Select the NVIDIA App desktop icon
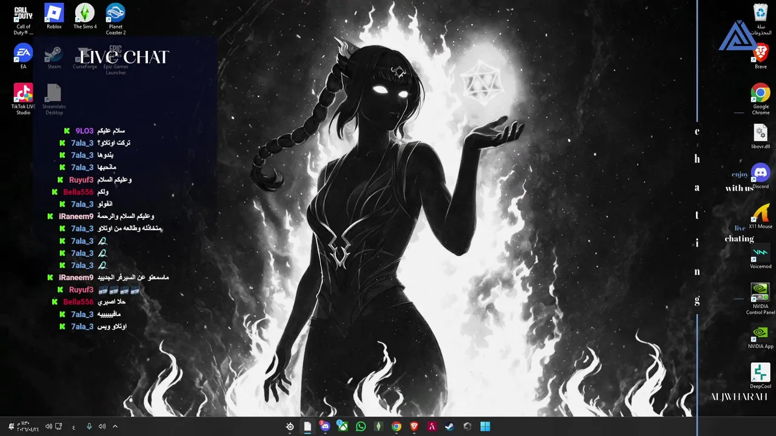Viewport: 776px width, 436px height. (x=760, y=337)
